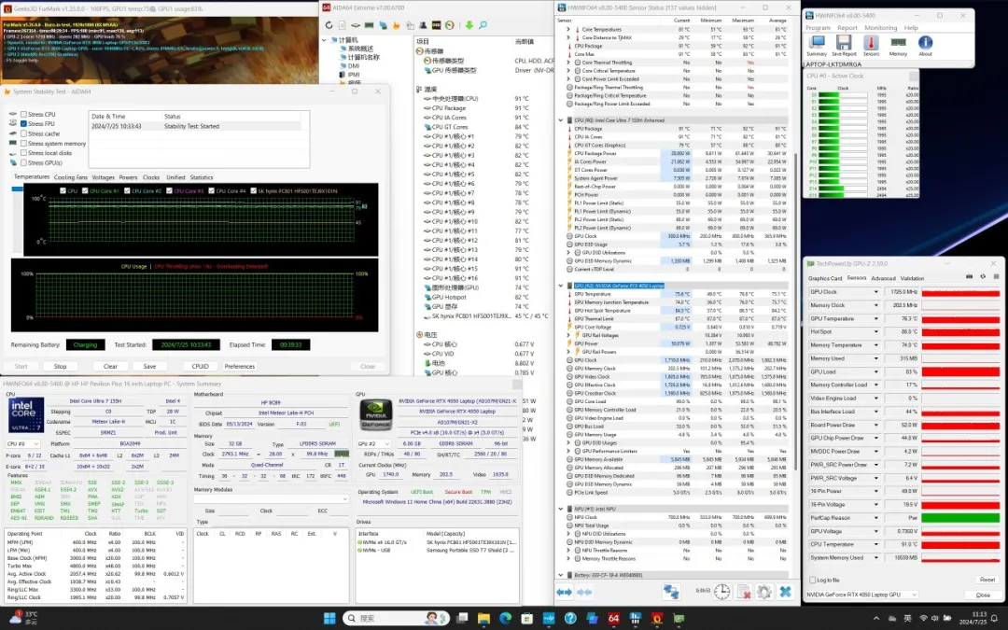1008x630 pixels.
Task: Uncheck the Stress FPU checkbox
Action: click(x=23, y=124)
